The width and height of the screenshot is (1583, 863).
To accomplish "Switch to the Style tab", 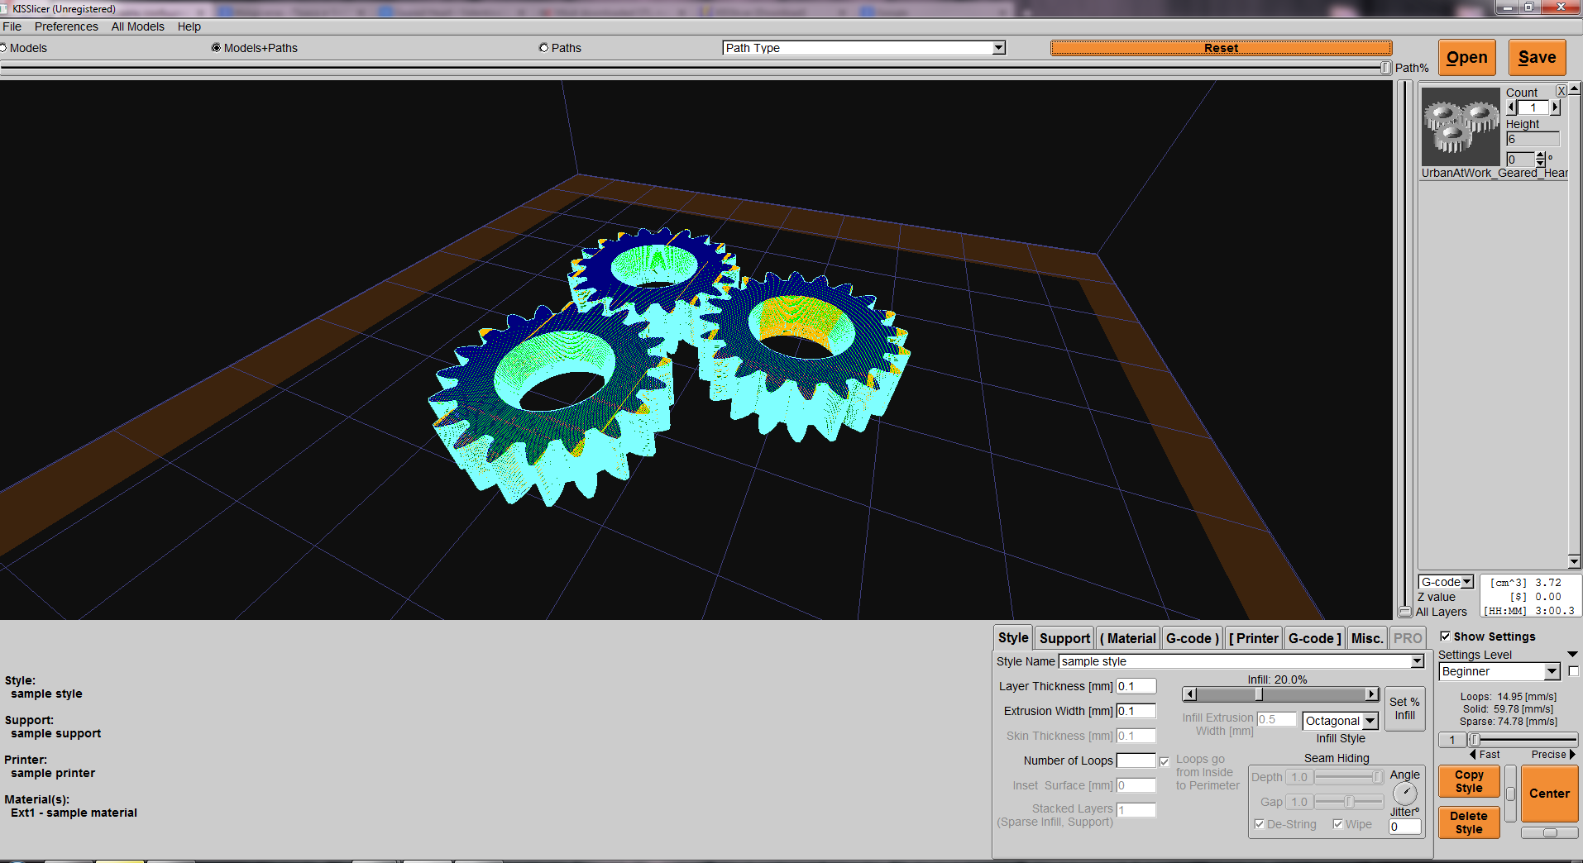I will coord(1013,637).
